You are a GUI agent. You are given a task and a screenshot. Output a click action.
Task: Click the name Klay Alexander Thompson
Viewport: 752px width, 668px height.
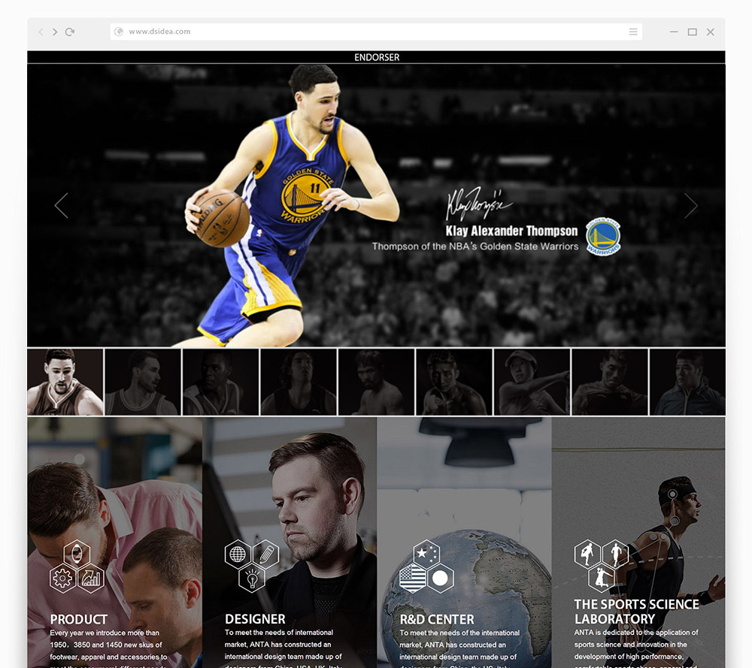511,231
